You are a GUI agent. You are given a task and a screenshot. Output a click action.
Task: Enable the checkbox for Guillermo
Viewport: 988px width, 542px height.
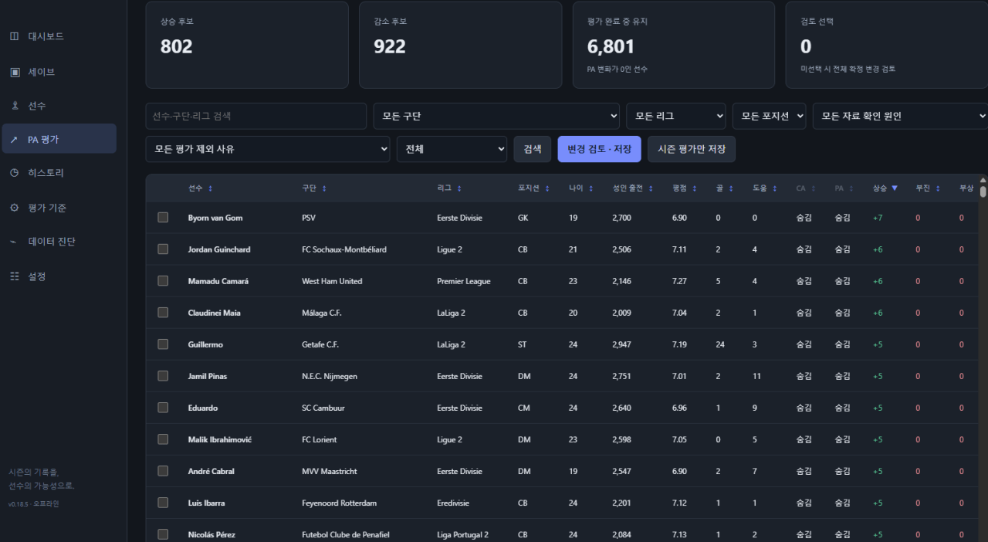[163, 344]
